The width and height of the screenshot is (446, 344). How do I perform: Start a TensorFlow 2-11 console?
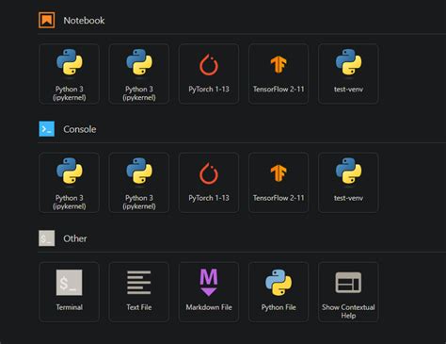coord(279,183)
